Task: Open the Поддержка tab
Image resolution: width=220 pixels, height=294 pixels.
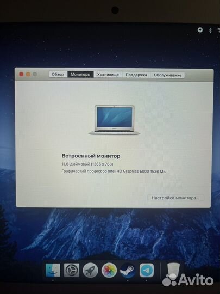Action: coord(136,75)
